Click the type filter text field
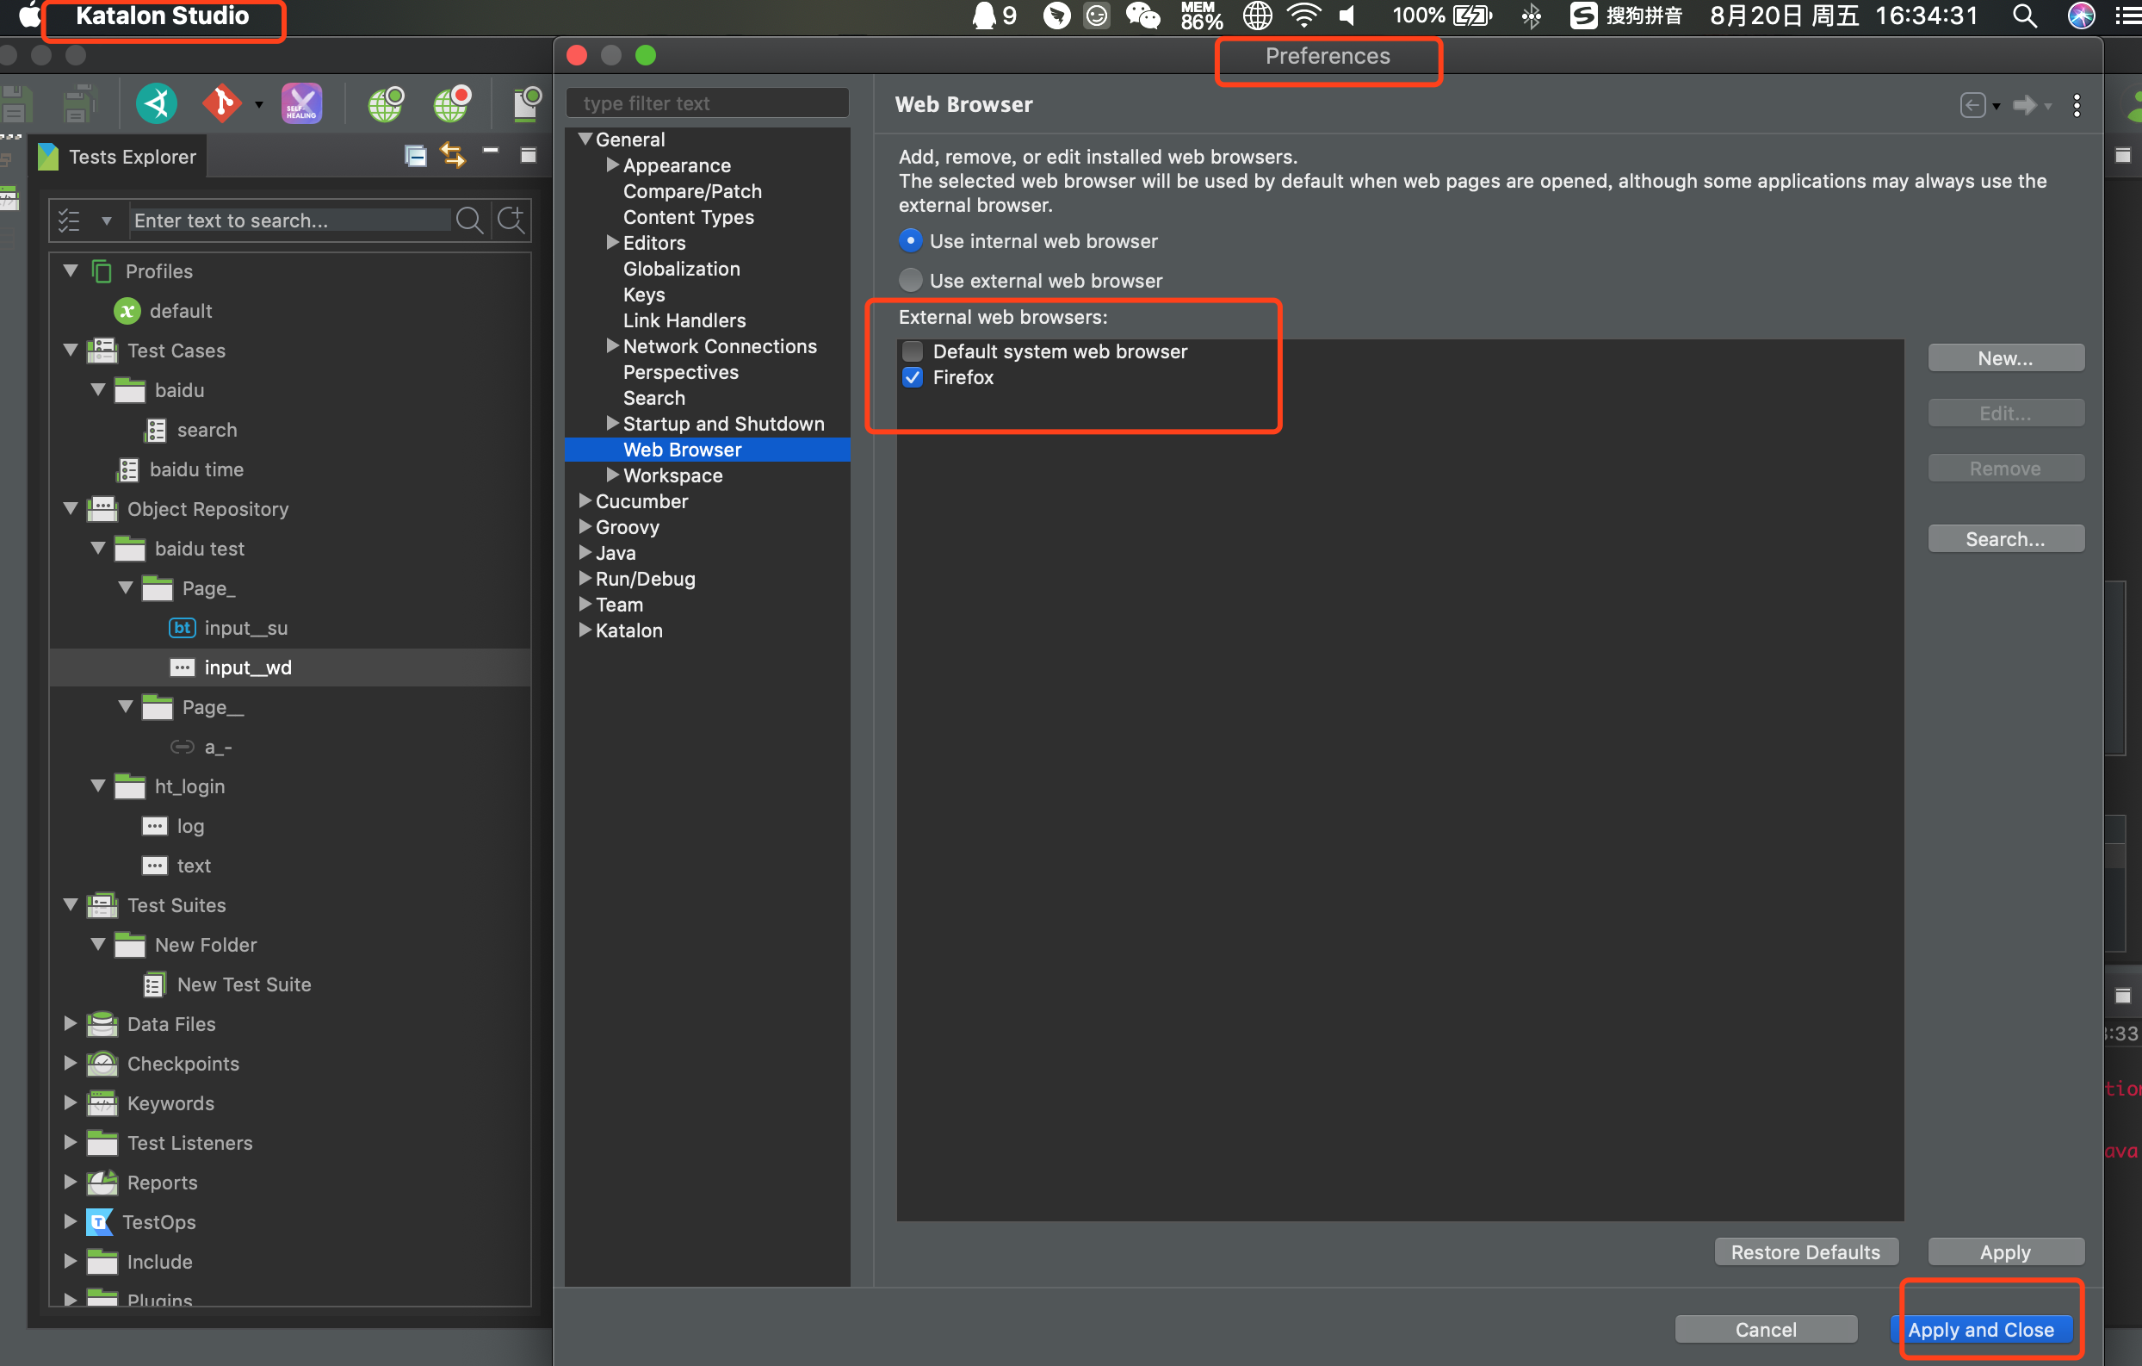The height and width of the screenshot is (1366, 2142). click(707, 103)
